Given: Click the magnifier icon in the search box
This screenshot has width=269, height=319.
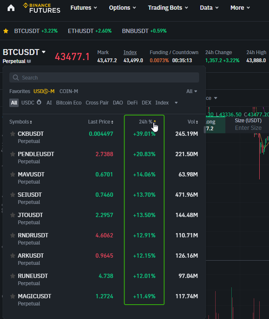Looking at the screenshot, I should (x=16, y=78).
